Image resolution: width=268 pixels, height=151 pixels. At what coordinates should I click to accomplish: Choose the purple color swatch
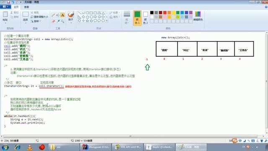pos(191,13)
